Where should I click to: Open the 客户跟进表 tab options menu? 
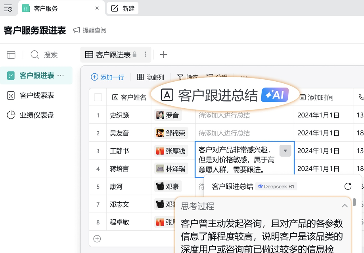146,55
